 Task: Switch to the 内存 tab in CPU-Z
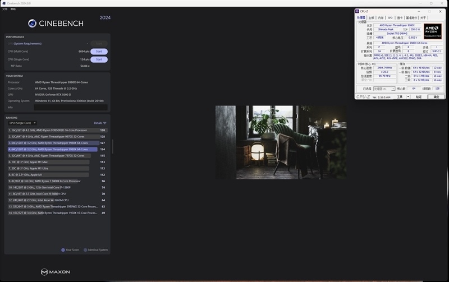pos(380,18)
